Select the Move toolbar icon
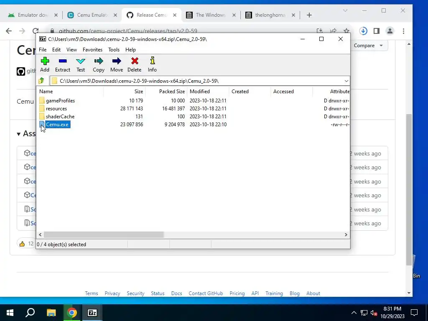Screen dimensions: 428x321 [x=117, y=61]
